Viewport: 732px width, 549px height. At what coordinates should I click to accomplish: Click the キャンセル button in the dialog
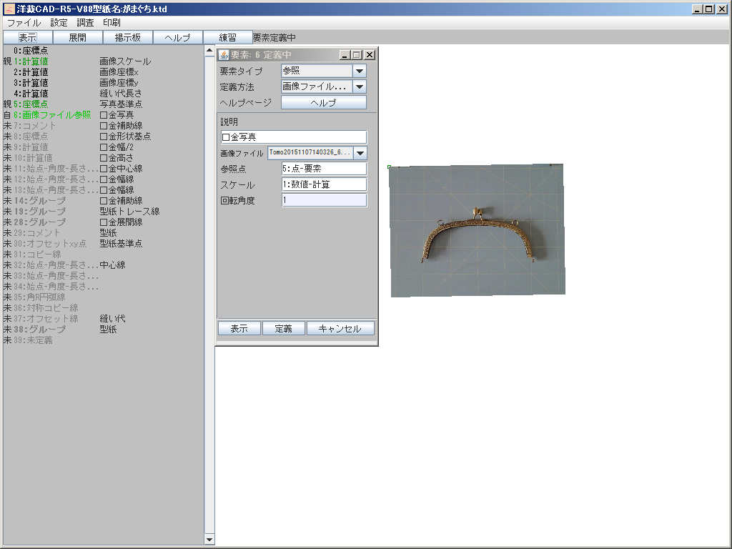coord(340,329)
